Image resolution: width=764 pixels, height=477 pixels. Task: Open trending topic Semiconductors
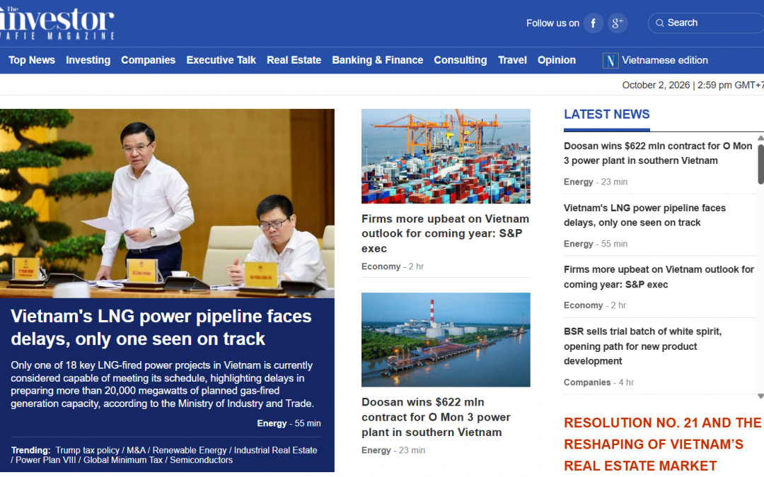[x=201, y=460]
